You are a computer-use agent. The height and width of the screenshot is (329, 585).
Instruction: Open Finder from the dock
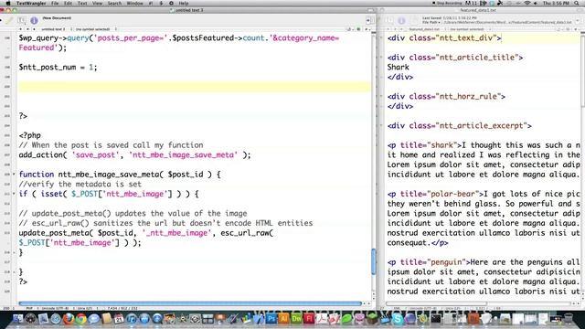click(x=17, y=319)
